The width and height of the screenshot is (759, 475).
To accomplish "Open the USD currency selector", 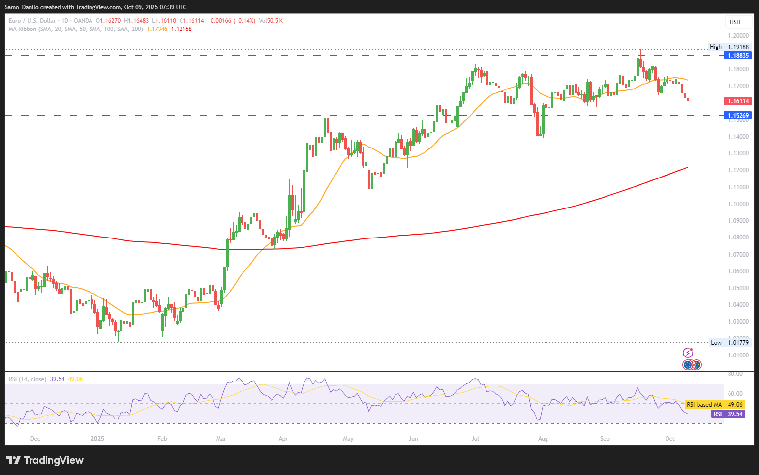I will pyautogui.click(x=738, y=22).
